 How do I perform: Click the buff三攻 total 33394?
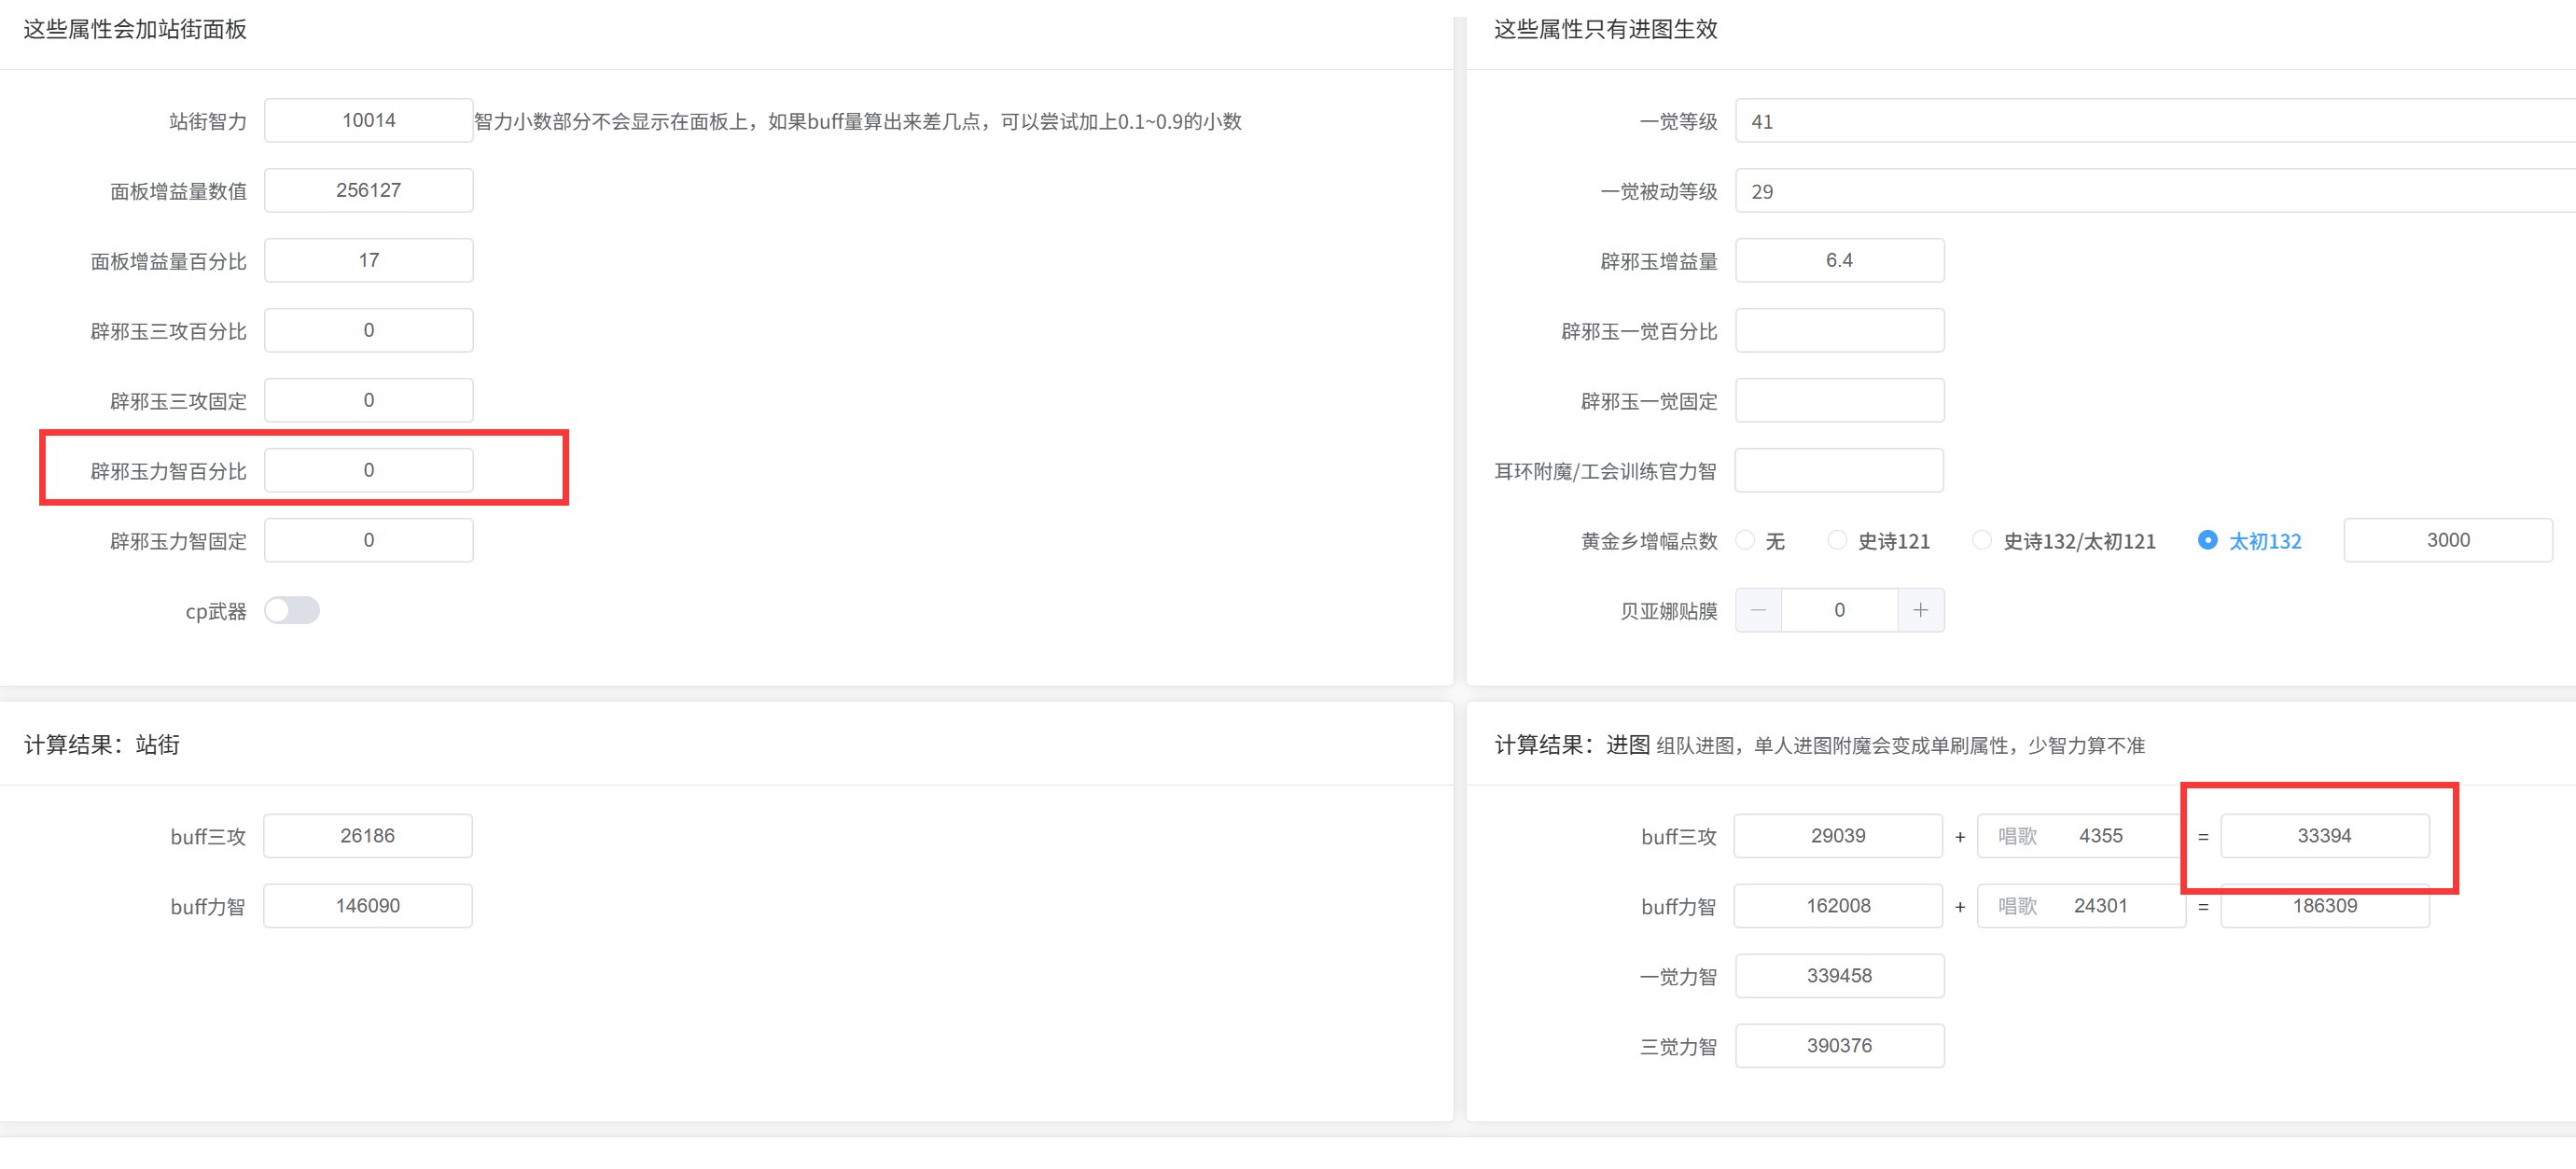pos(2325,836)
